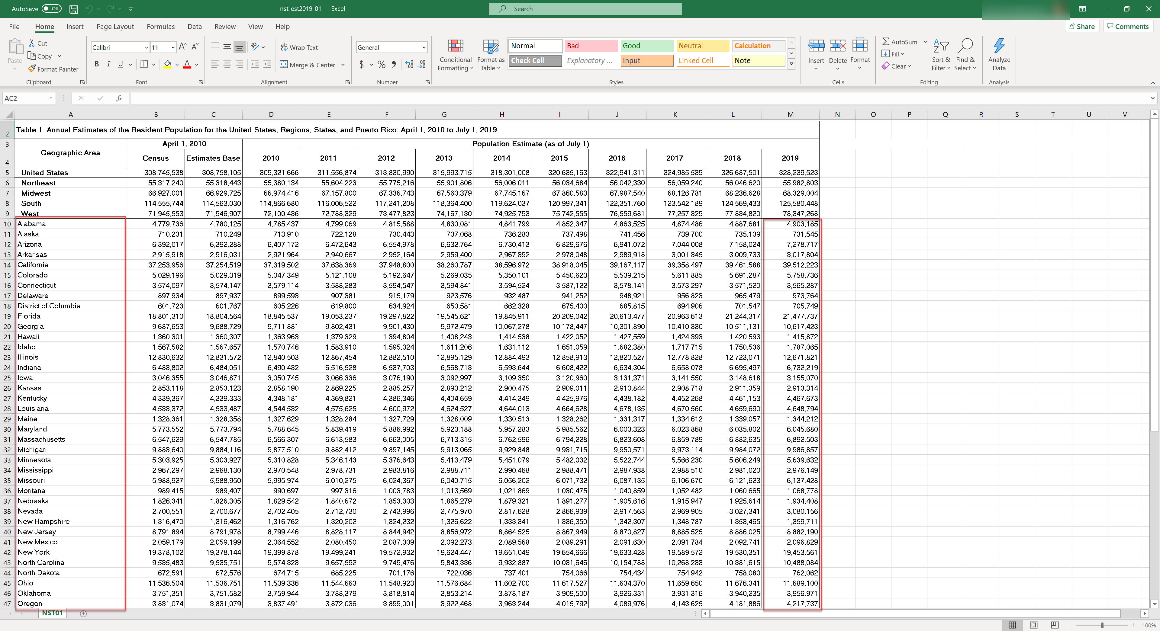This screenshot has height=631, width=1160.
Task: Click the Insert cells icon
Action: [816, 46]
